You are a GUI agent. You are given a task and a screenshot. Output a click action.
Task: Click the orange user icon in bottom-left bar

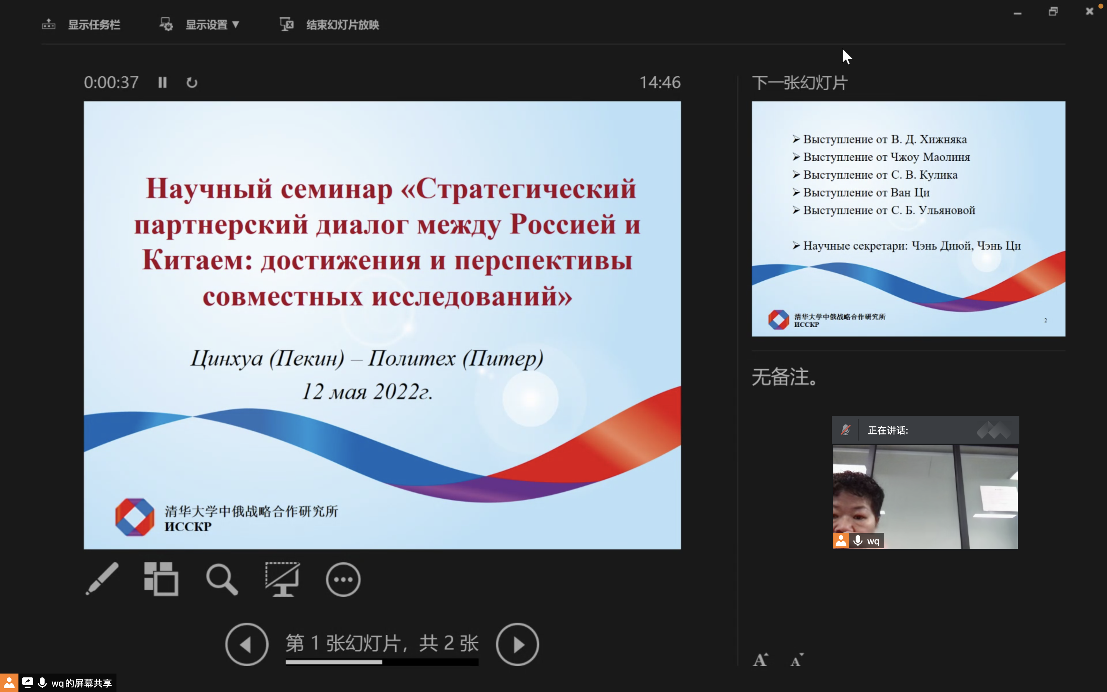coord(9,683)
